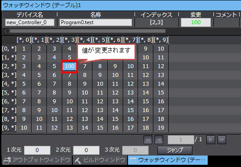Screen dimensions: 241x167
Task: Select cell in row [4, *] column [*, 4]
Action: click(x=85, y=84)
